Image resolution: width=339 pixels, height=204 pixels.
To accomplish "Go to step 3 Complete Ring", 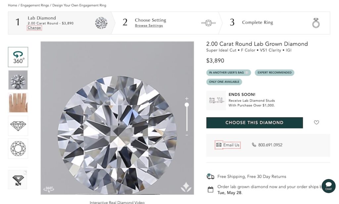I will pyautogui.click(x=257, y=22).
